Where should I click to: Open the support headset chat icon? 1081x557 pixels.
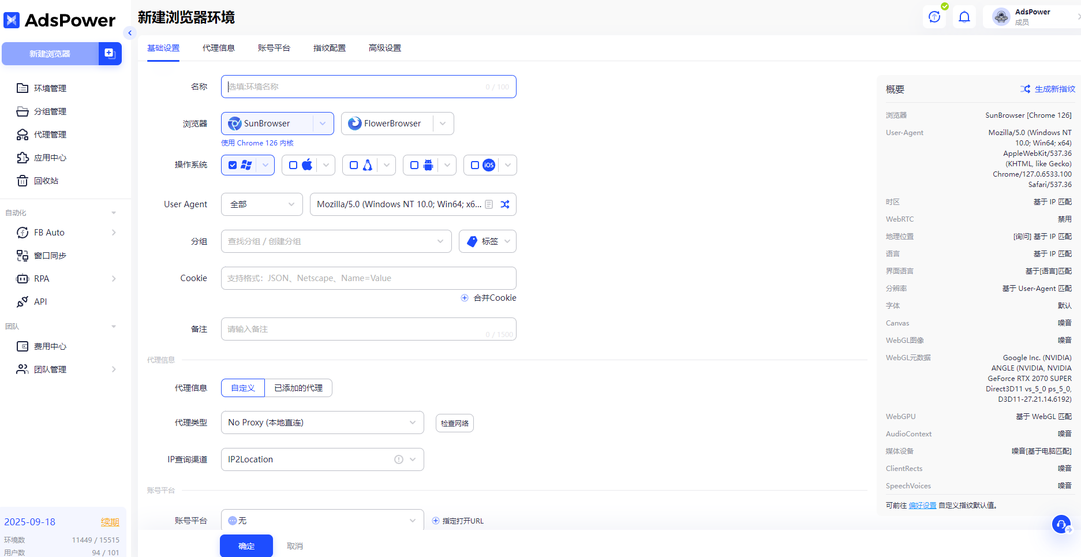coord(1061,524)
